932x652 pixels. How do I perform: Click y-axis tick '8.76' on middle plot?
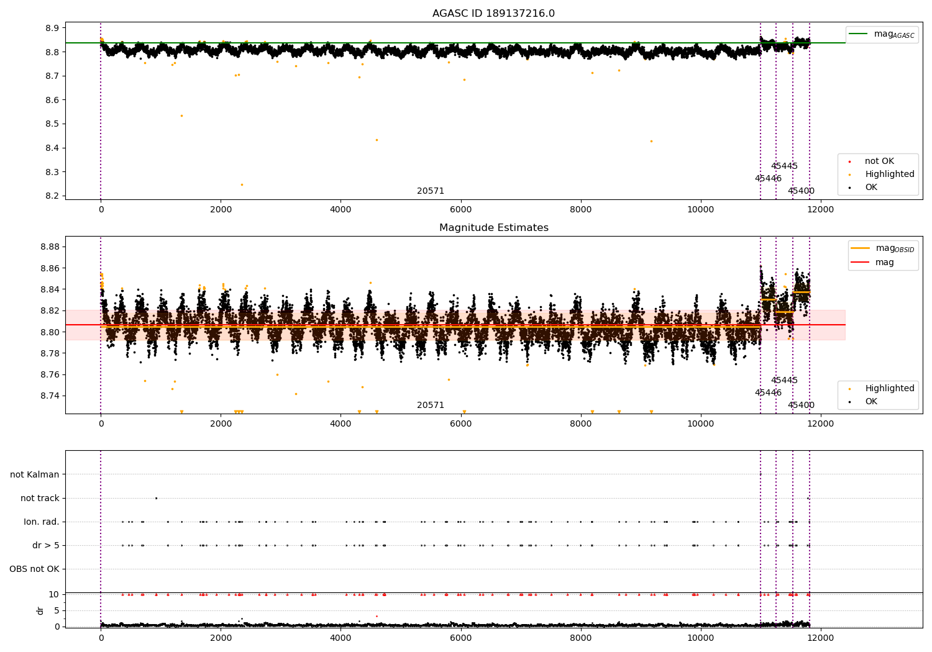50,374
